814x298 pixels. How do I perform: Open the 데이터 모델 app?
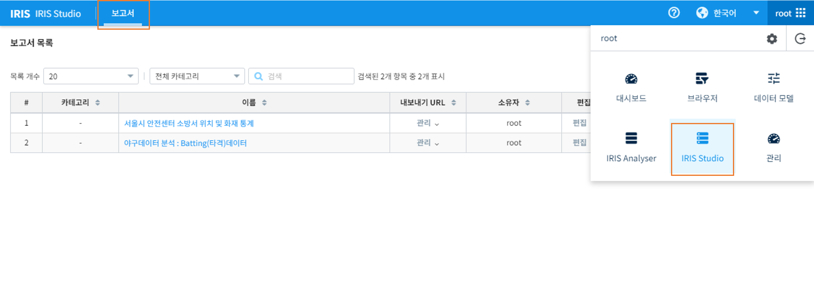click(774, 88)
